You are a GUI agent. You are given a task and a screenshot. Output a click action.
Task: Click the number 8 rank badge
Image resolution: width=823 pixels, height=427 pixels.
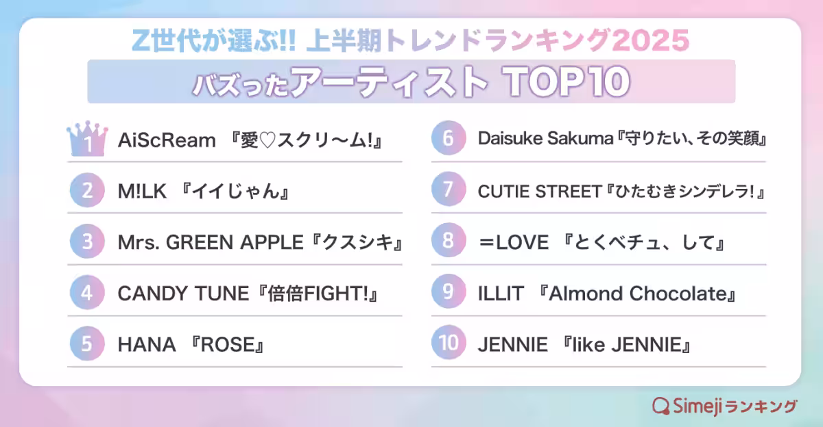tap(449, 242)
